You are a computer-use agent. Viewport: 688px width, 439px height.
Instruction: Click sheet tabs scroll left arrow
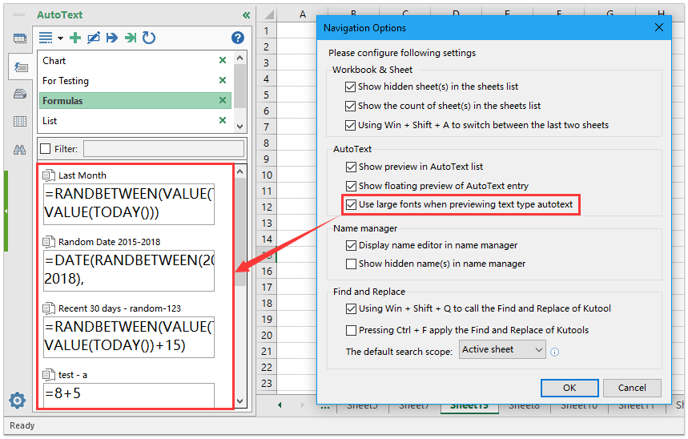pyautogui.click(x=280, y=405)
